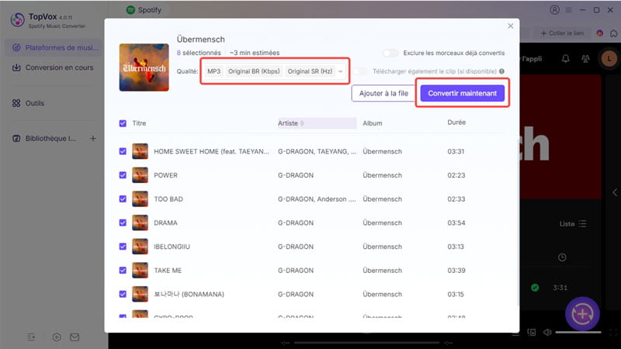The width and height of the screenshot is (621, 349).
Task: Open the user account icon in title bar
Action: pos(554,10)
